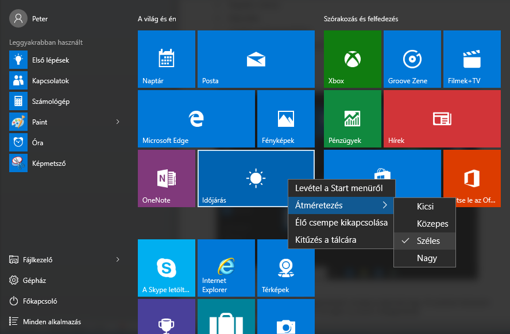510x334 pixels.
Task: Open the Groove Zene tile
Action: tap(412, 59)
